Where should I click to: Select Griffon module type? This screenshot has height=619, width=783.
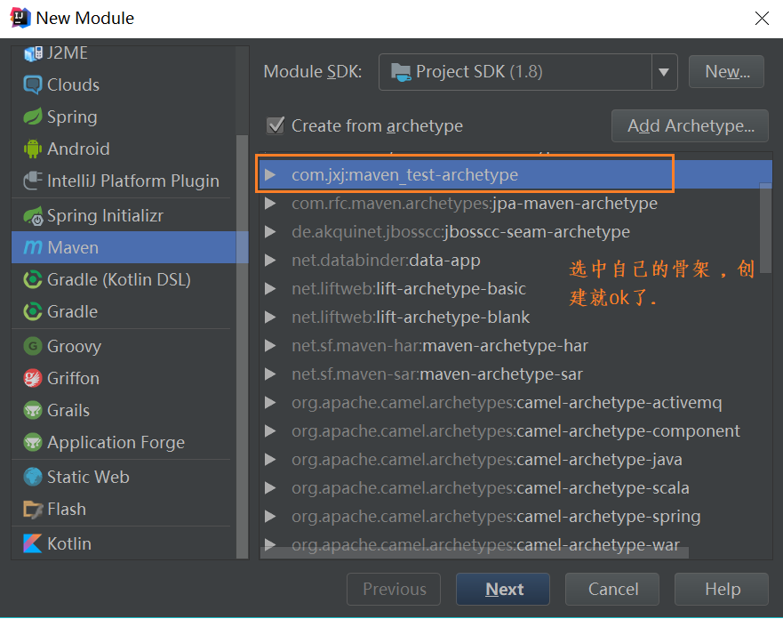point(124,378)
